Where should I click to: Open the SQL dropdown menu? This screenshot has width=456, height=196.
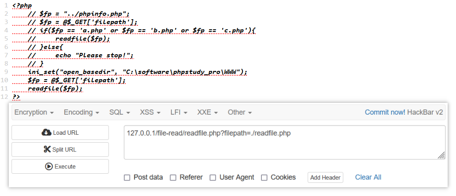pyautogui.click(x=119, y=112)
